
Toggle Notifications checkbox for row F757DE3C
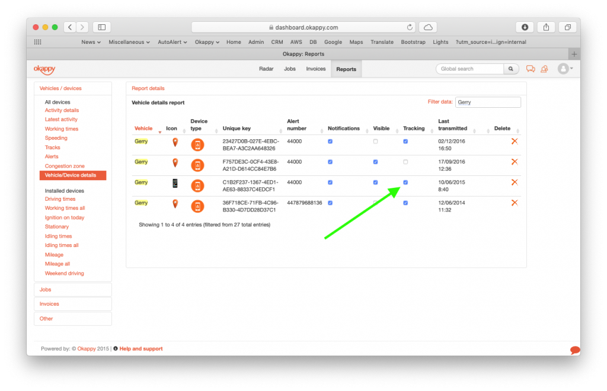point(330,162)
